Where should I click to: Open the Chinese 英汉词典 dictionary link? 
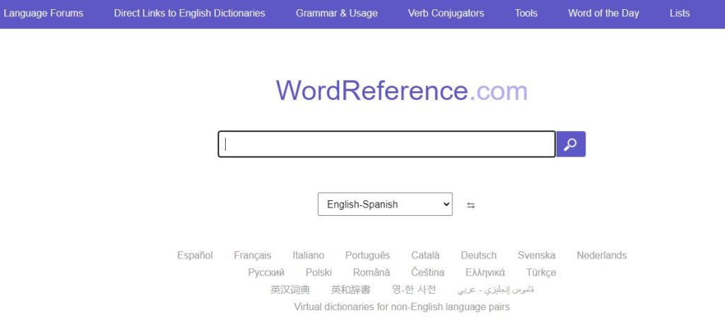[290, 290]
